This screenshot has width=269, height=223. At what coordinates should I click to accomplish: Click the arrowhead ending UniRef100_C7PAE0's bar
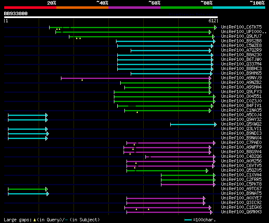click(214, 143)
